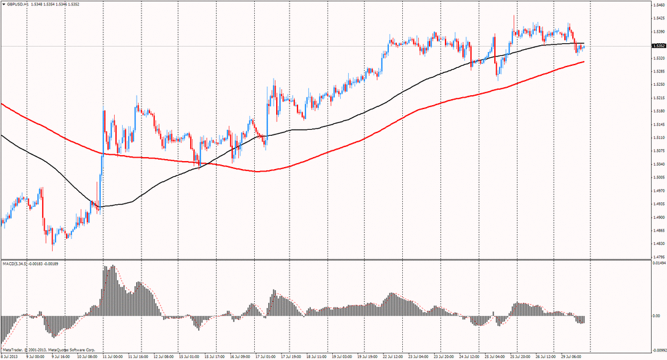Image resolution: width=667 pixels, height=360 pixels.
Task: Click the 1.5250 price scale label
Action: tap(658, 85)
